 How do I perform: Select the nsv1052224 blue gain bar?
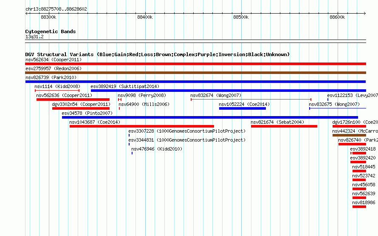(243, 108)
